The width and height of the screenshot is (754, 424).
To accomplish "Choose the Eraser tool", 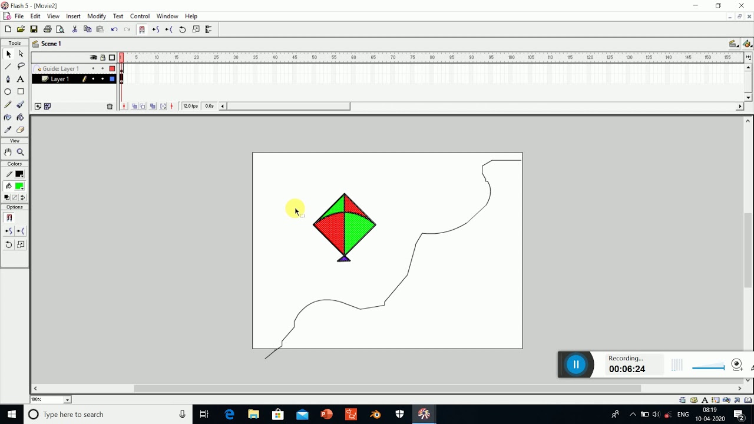I will coord(21,130).
